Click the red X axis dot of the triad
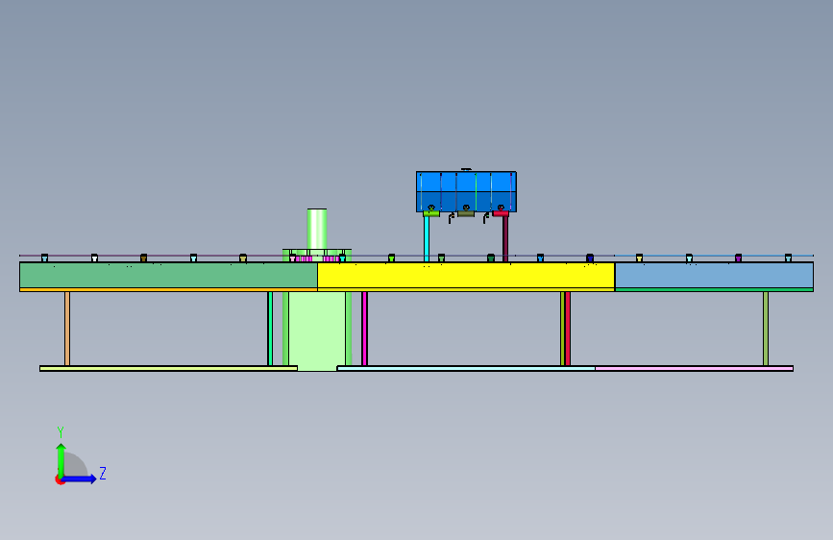This screenshot has width=833, height=540. coord(60,479)
